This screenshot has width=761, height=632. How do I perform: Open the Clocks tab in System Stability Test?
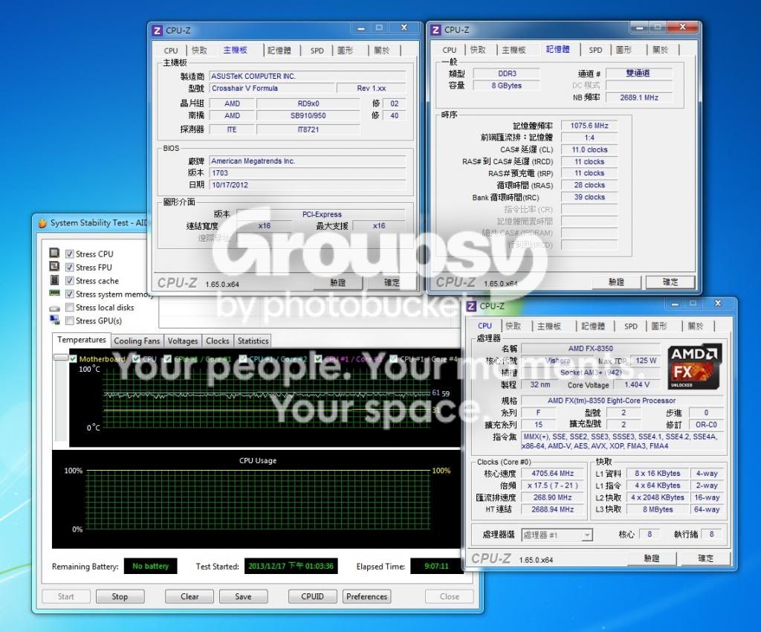(x=218, y=341)
